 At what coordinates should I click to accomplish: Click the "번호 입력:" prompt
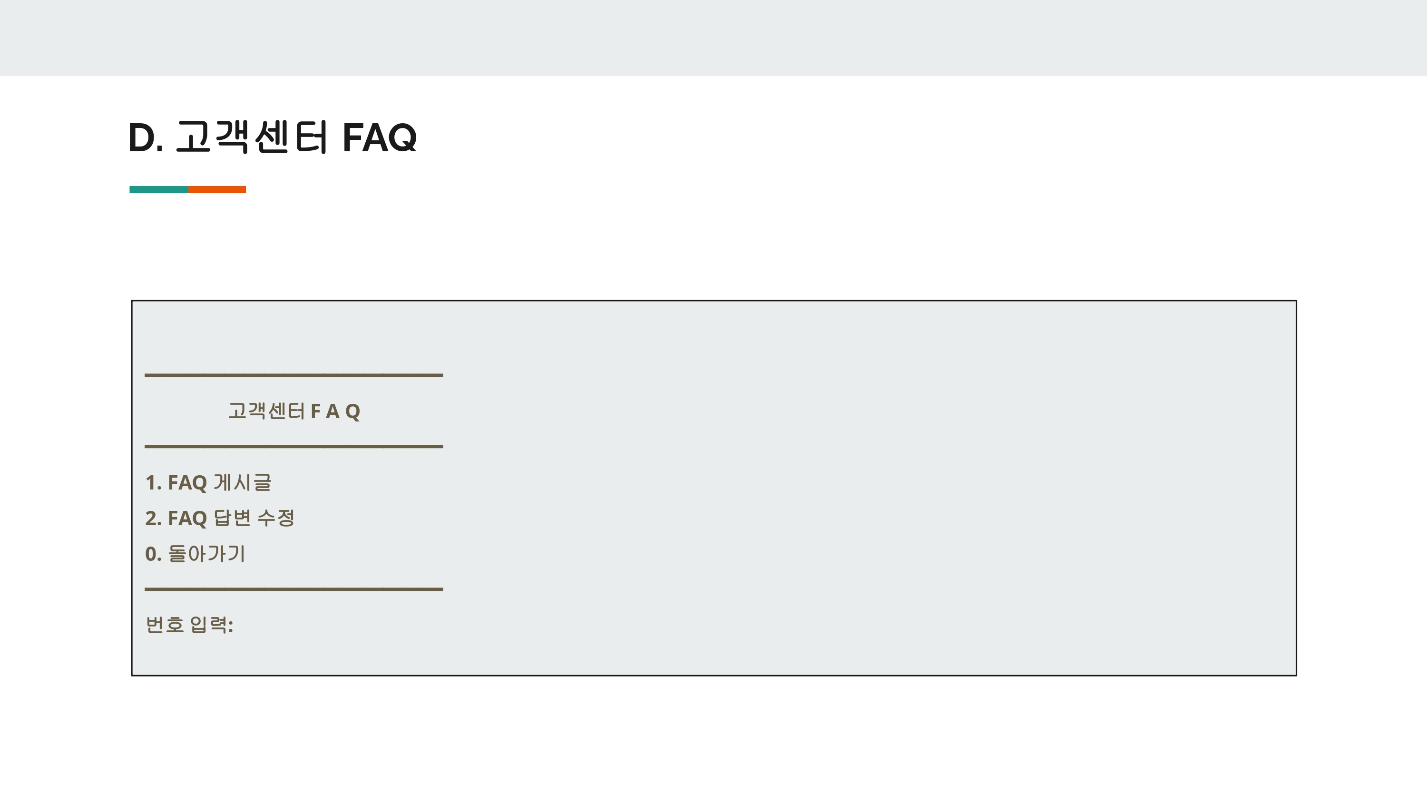coord(189,625)
